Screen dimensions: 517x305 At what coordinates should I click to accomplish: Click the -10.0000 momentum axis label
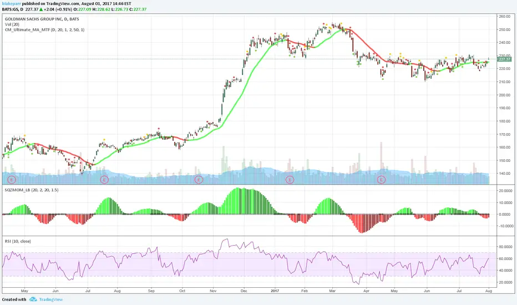point(505,226)
